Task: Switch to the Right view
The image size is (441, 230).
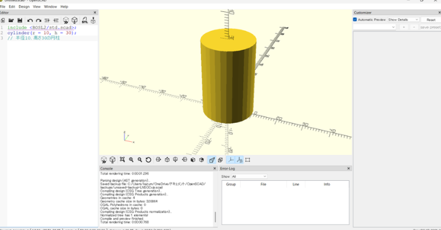Action: pyautogui.click(x=159, y=159)
